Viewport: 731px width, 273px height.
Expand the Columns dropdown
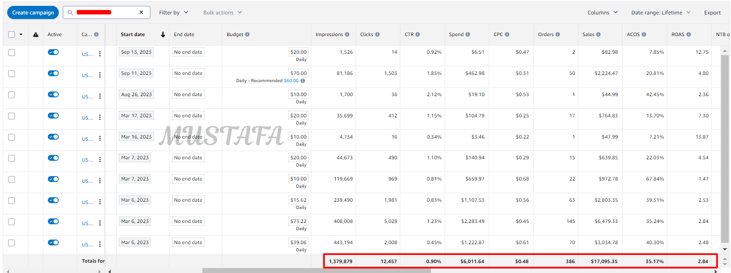pos(602,13)
